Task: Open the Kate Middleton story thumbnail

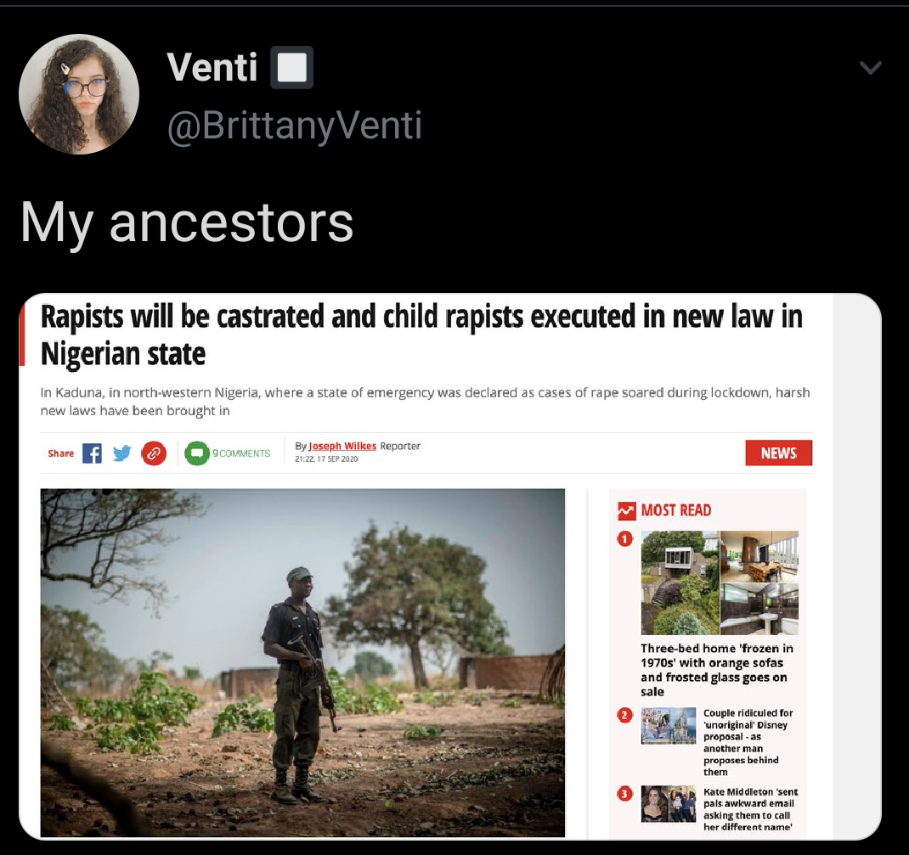Action: click(669, 804)
